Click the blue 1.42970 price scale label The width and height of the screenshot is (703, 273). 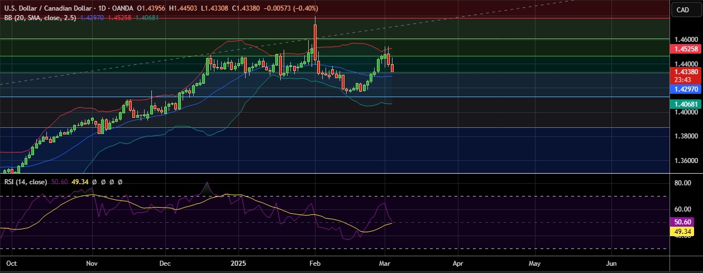pyautogui.click(x=685, y=89)
